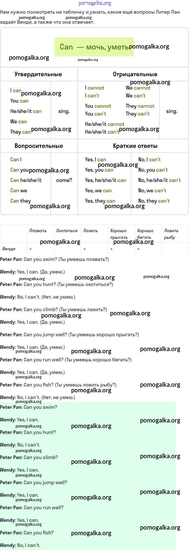Click the "Краткие ответы" section header

point(135,146)
